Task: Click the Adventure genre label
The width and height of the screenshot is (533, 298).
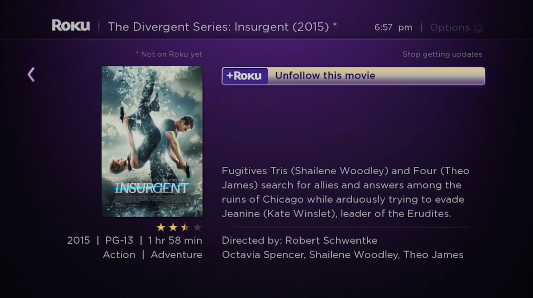Action: (176, 255)
